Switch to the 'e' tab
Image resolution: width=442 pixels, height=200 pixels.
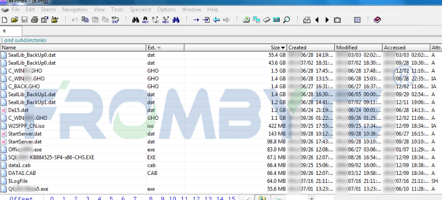click(11, 31)
